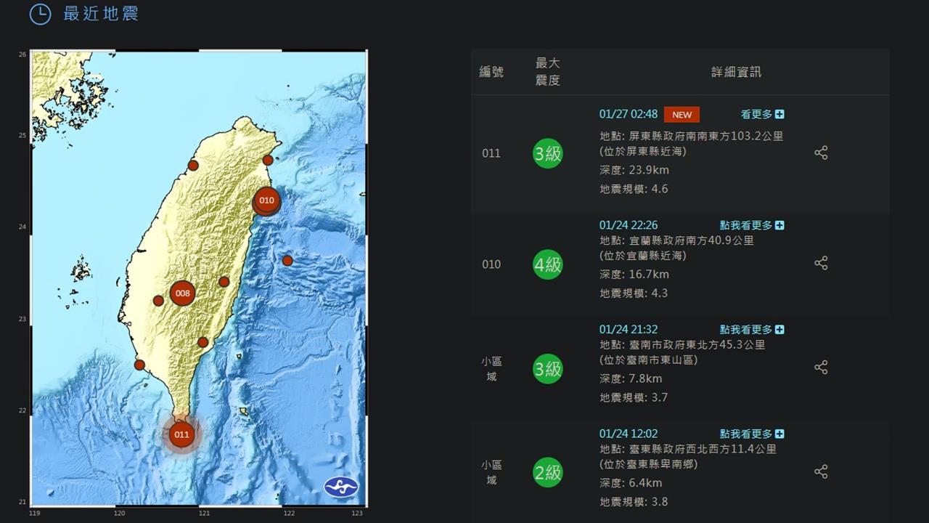Screen dimensions: 929x523
Task: Click the 詳細資訊 column header
Action: coord(738,72)
